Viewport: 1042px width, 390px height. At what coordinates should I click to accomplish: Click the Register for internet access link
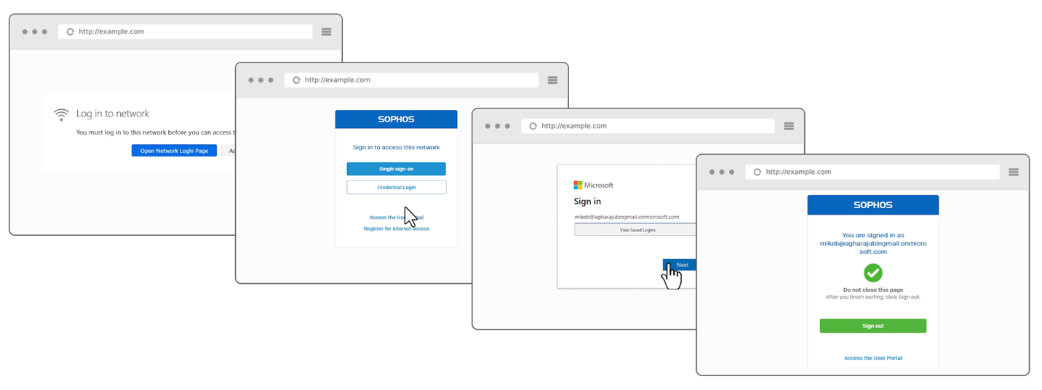coord(396,228)
